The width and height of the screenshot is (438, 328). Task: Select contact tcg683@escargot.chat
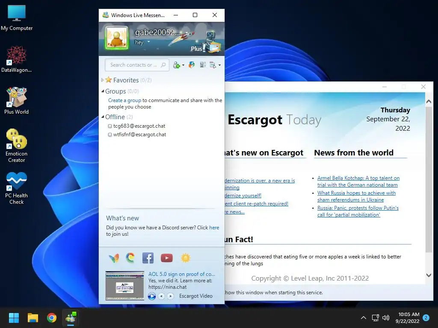click(x=139, y=126)
